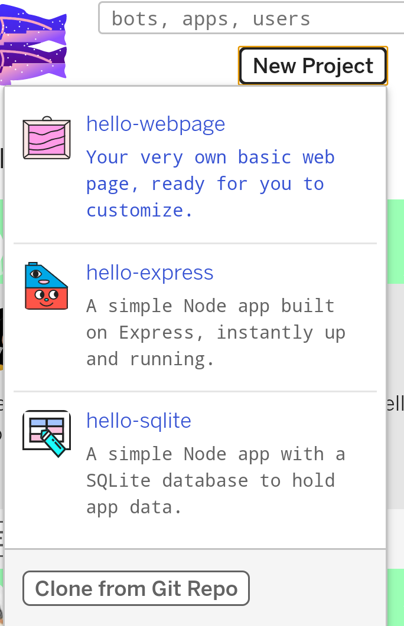Click the hello-webpage picture frame icon
The width and height of the screenshot is (404, 626).
[47, 138]
